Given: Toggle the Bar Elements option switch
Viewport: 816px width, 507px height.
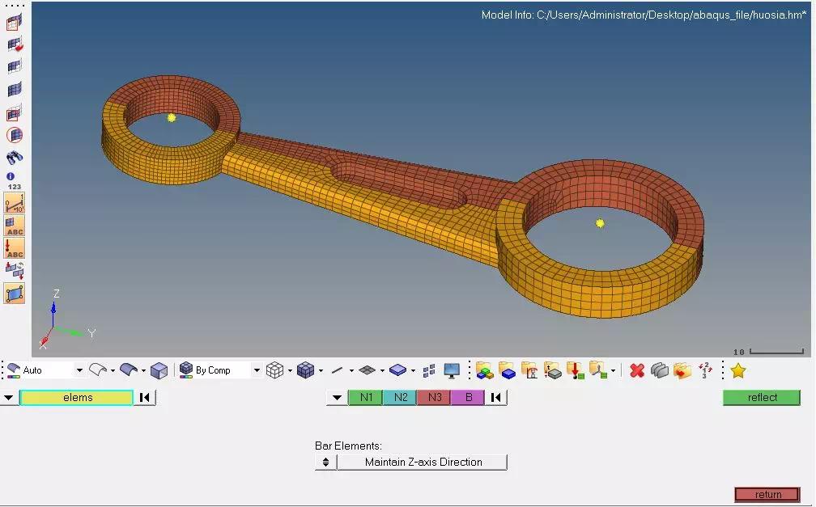Looking at the screenshot, I should 325,462.
